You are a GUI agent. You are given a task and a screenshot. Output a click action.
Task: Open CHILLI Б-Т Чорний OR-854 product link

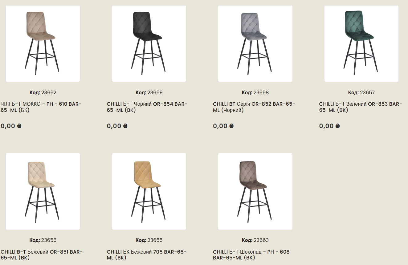[147, 107]
